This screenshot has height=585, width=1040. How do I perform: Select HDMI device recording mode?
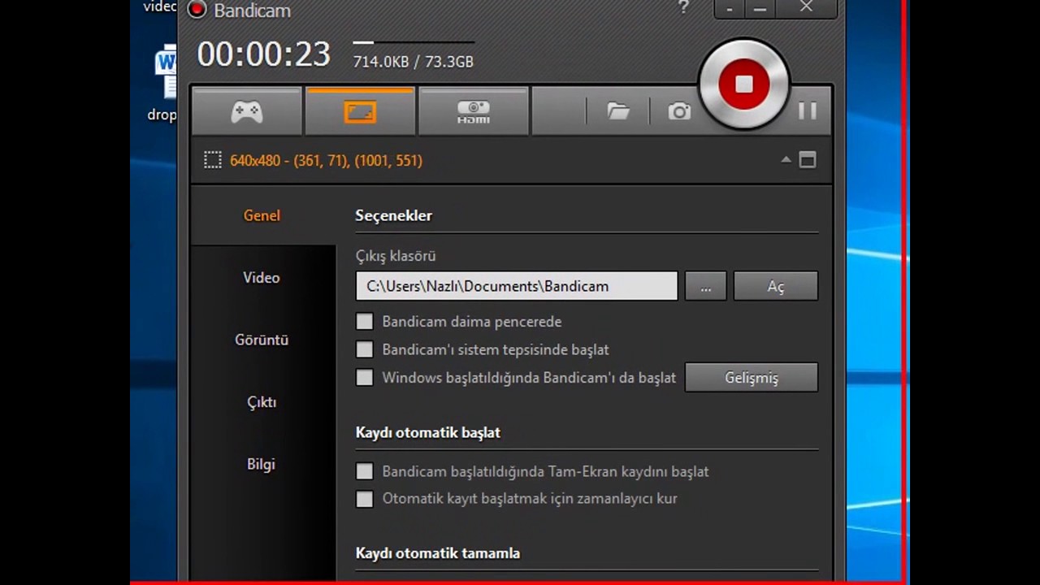coord(473,111)
